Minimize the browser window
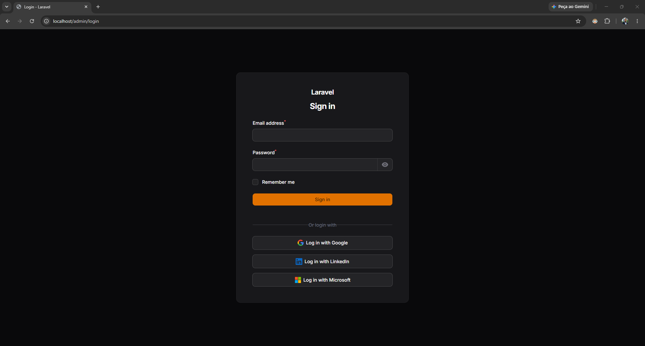 606,7
